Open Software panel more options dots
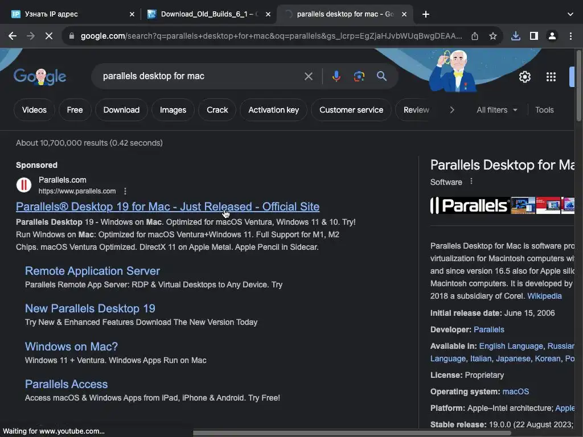 pos(471,182)
